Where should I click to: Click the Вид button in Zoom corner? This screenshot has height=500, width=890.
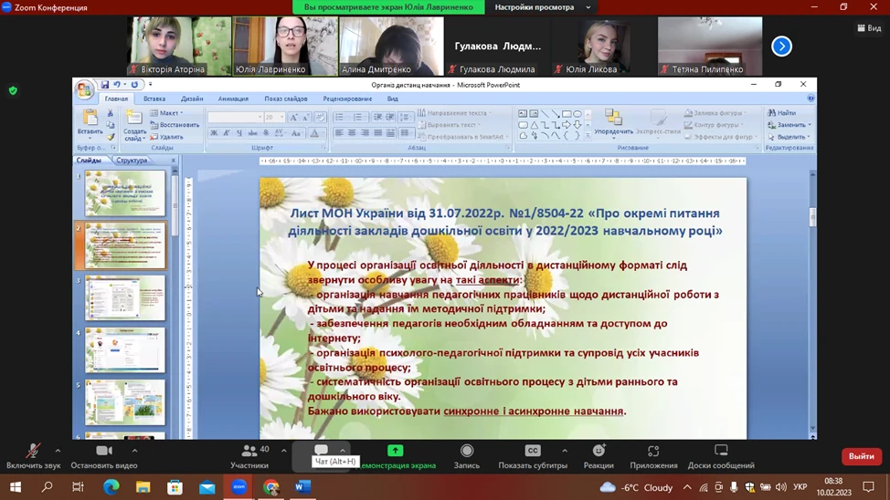(870, 27)
